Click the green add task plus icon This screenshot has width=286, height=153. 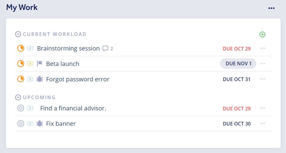point(262,34)
